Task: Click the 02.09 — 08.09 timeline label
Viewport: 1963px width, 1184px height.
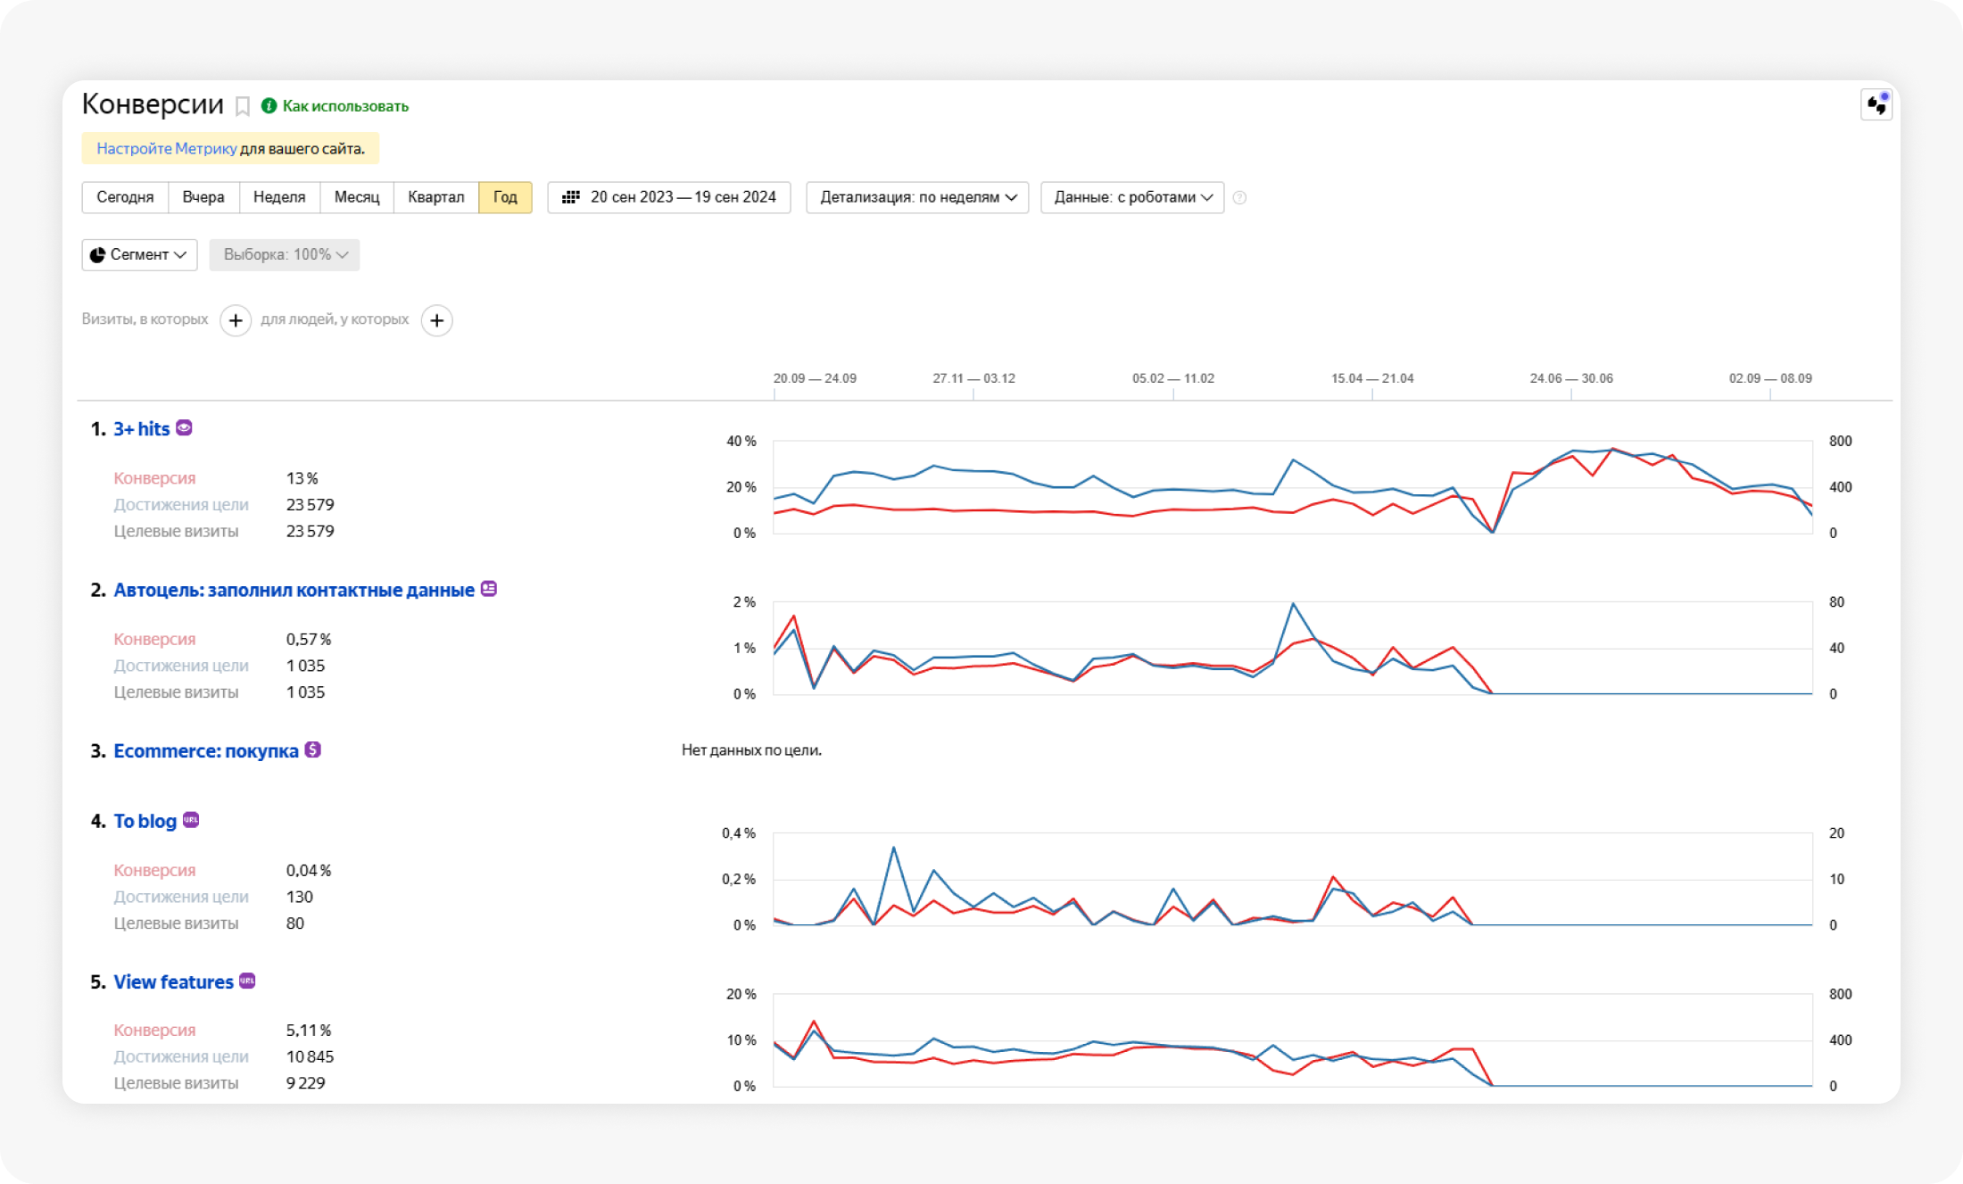Action: tap(1770, 378)
